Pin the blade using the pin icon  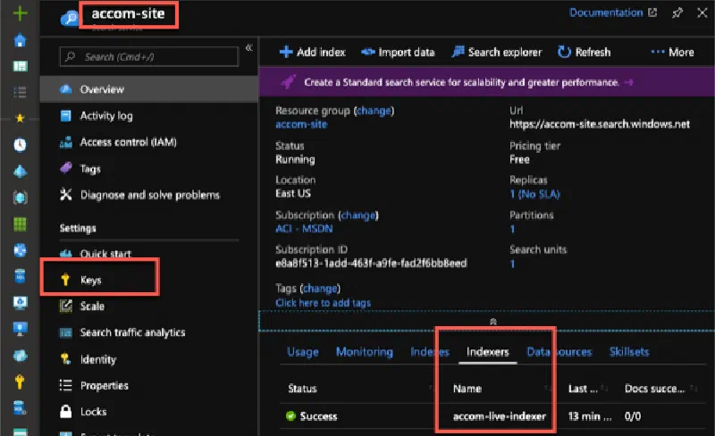coord(677,13)
